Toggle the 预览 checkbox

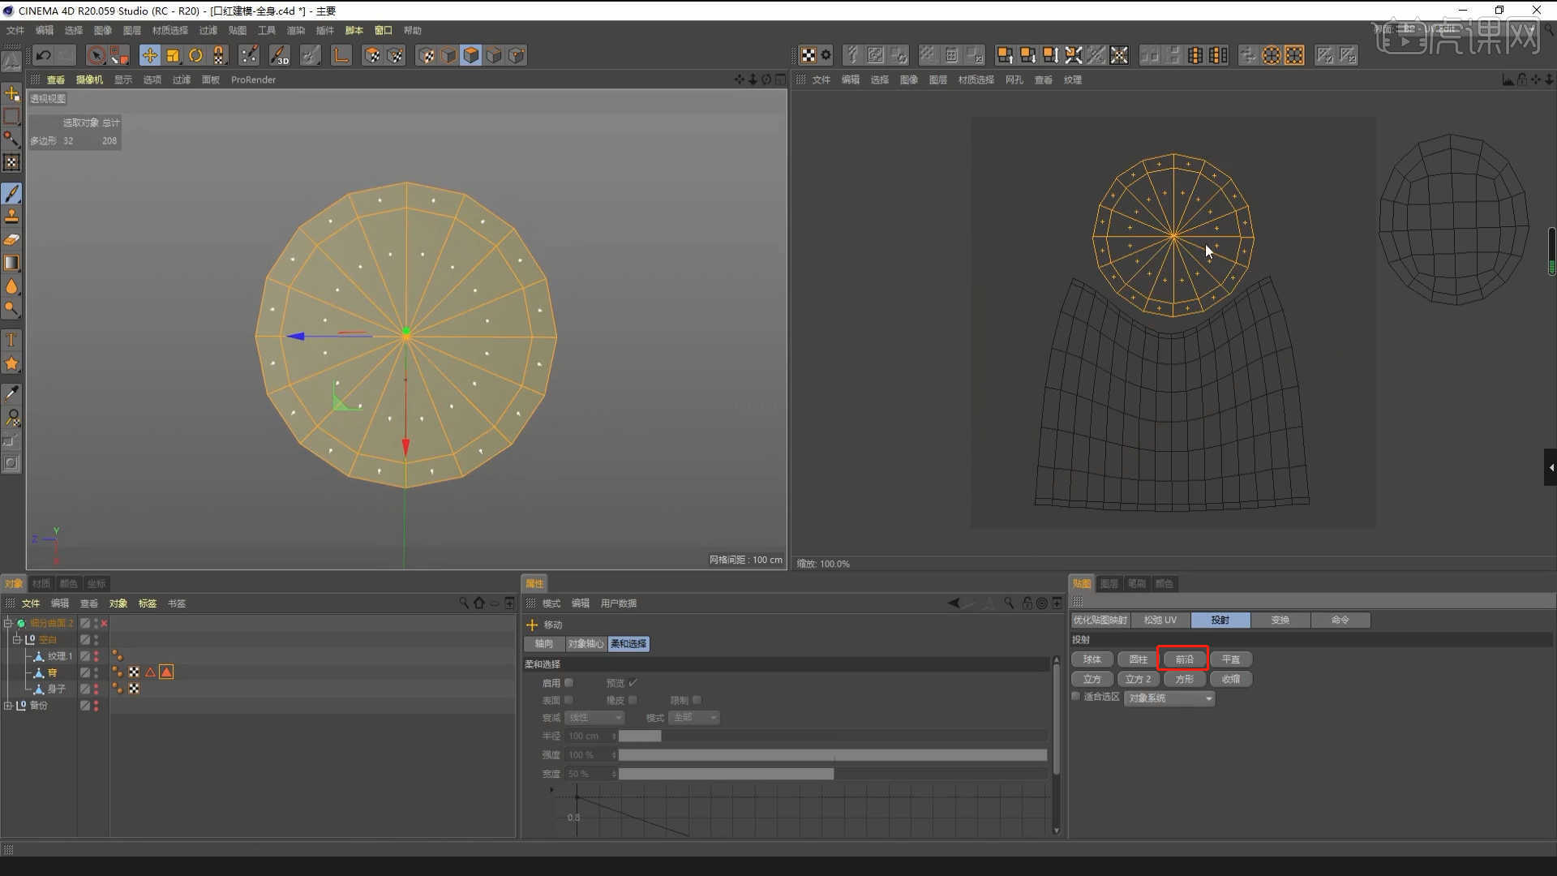tap(633, 683)
